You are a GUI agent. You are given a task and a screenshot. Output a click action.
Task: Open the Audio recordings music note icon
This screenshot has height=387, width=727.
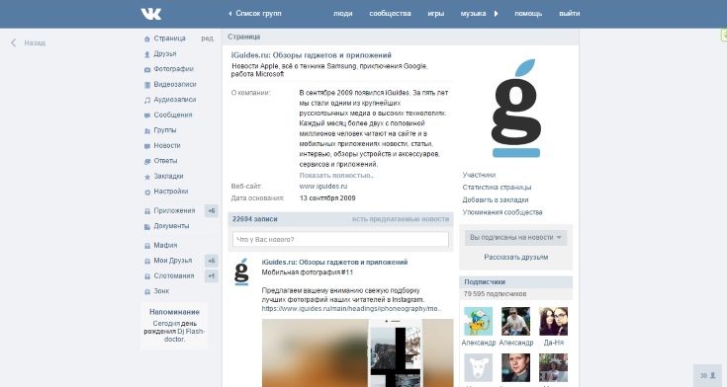(147, 100)
